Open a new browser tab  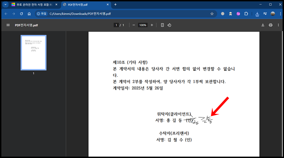pyautogui.click(x=115, y=4)
